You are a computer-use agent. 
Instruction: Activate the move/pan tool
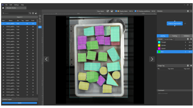click(40, 27)
